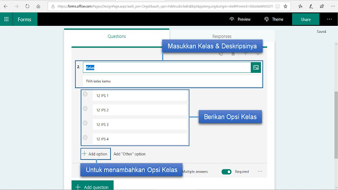Viewport: 338px width, 190px height.
Task: Click Add "Other" option link
Action: [x=129, y=154]
